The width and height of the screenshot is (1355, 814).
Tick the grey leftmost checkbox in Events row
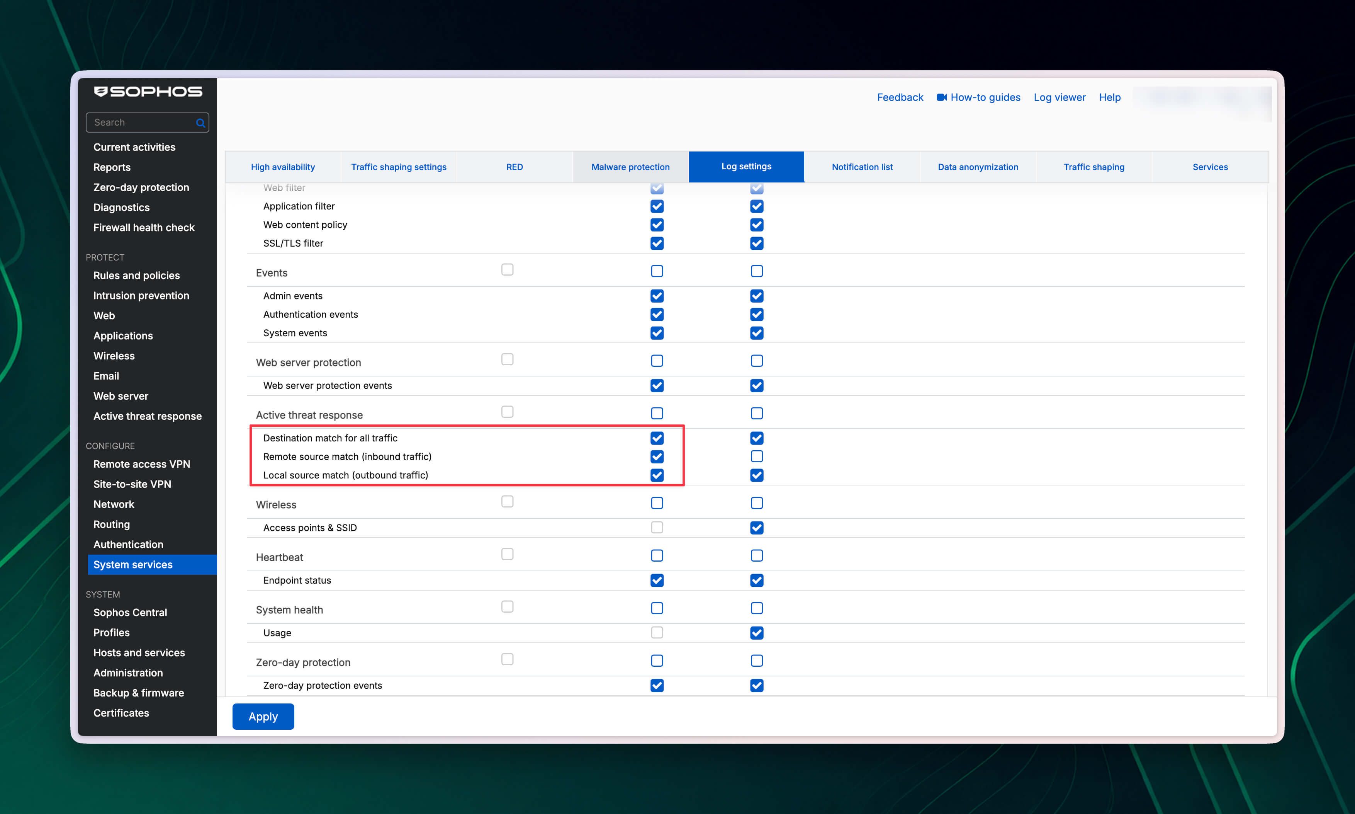coord(508,269)
